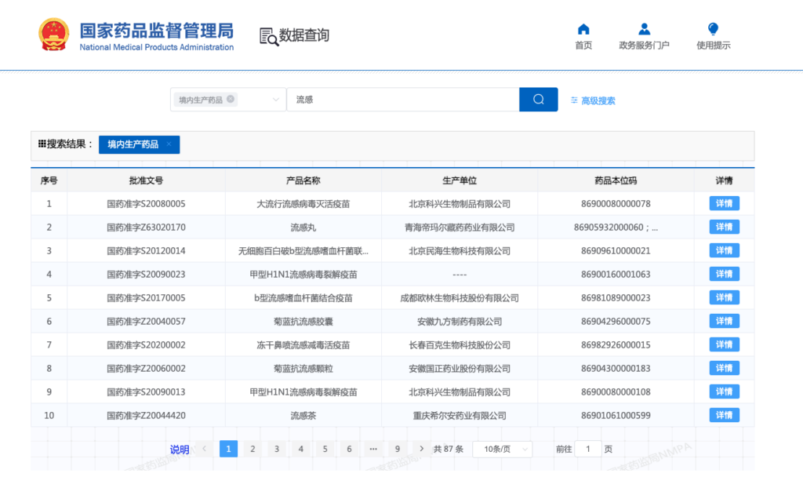
Task: Open 详情 for 菊蓝抗流感胶囊 row
Action: (x=724, y=322)
